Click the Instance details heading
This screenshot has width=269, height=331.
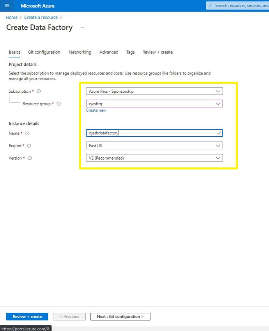(x=24, y=123)
